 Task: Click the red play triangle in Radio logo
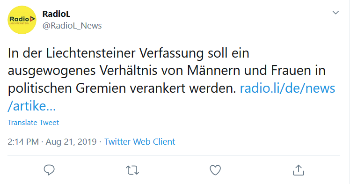[x=33, y=19]
